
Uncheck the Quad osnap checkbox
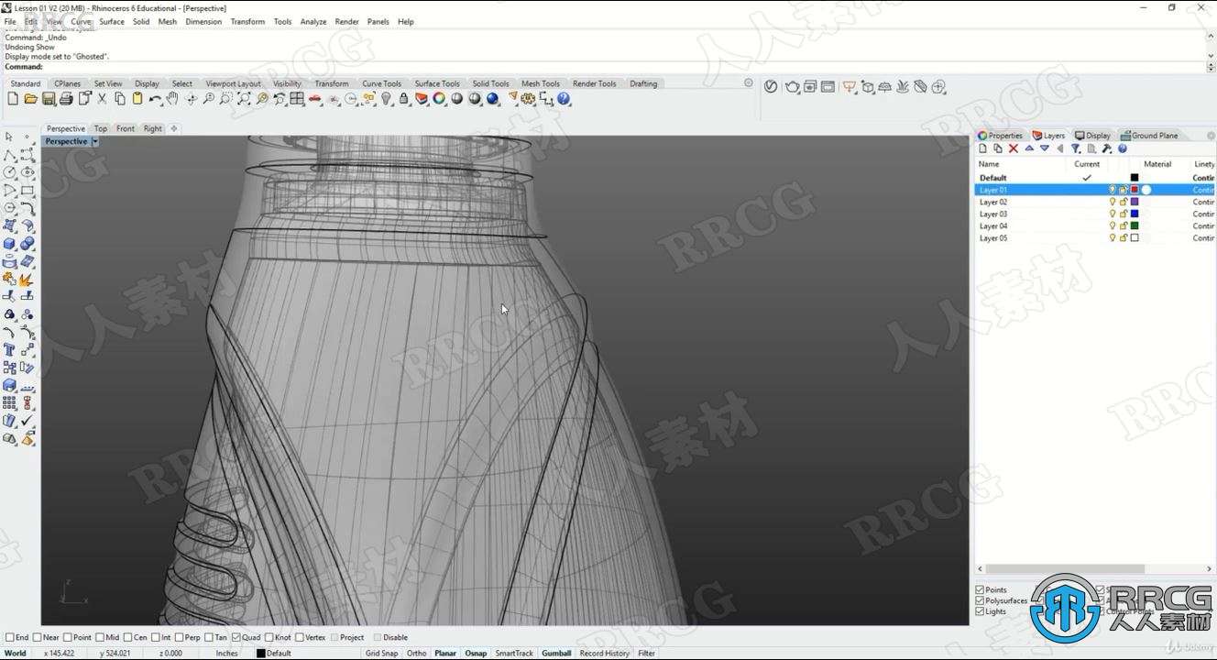tap(236, 637)
